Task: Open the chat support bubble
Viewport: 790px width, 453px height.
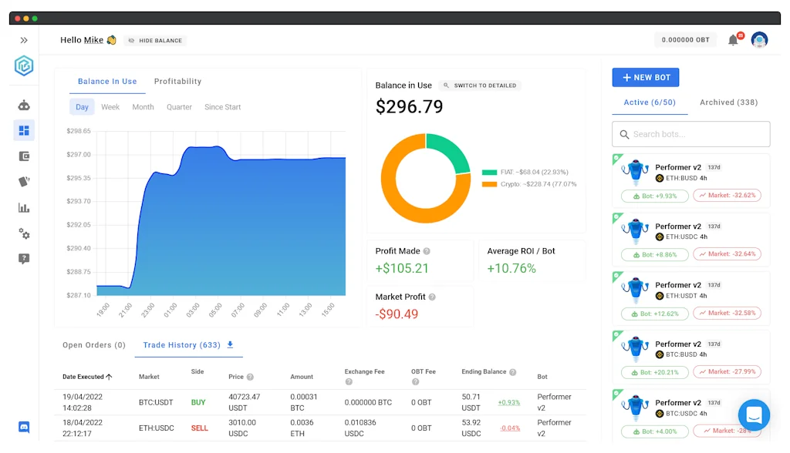Action: [754, 414]
